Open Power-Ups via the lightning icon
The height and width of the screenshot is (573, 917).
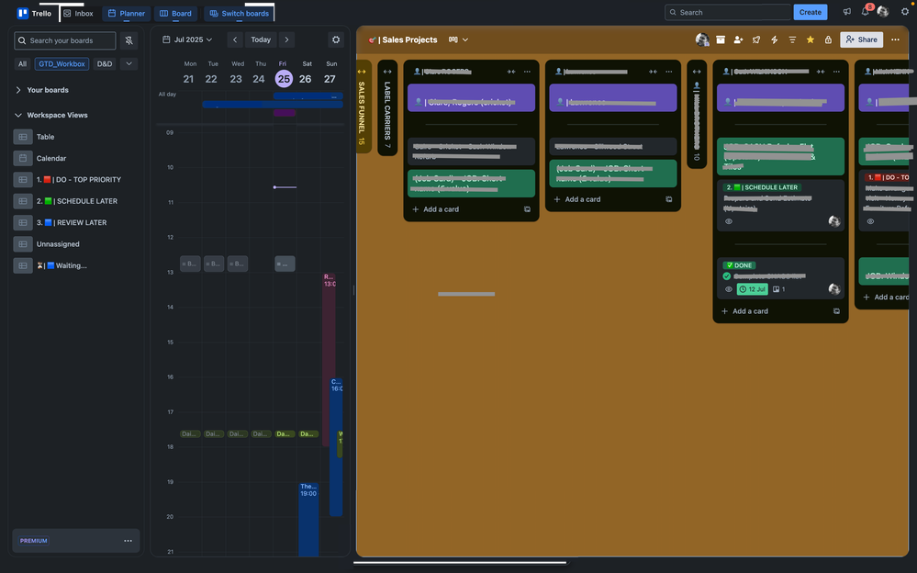click(774, 39)
